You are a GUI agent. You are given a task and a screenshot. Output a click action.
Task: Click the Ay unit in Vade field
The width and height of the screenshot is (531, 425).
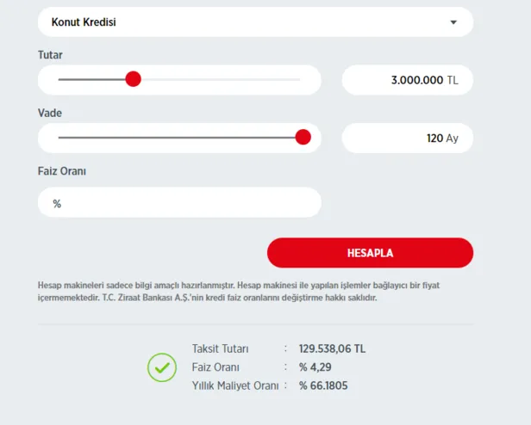[452, 138]
